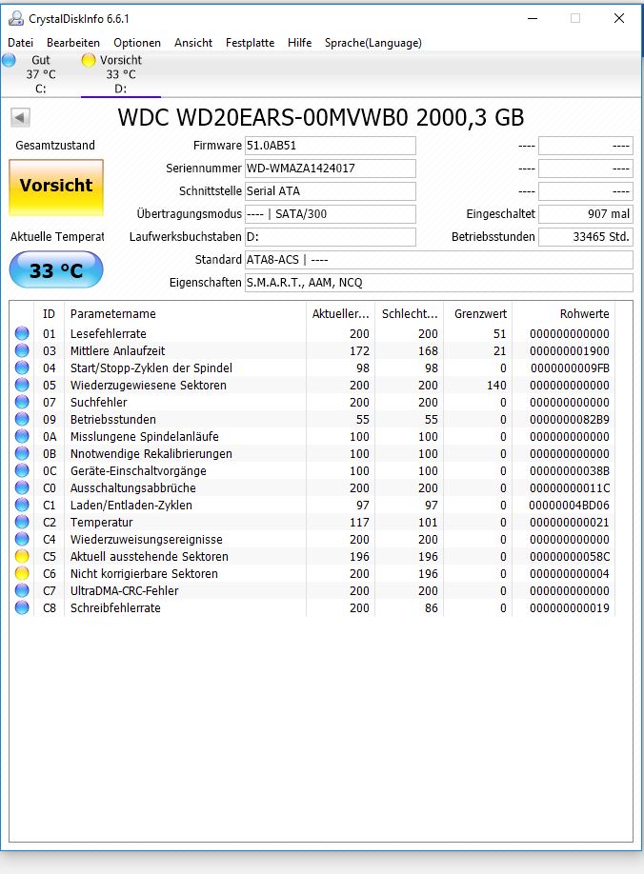Open the Sprache(Language) menu
The width and height of the screenshot is (644, 874).
point(373,43)
